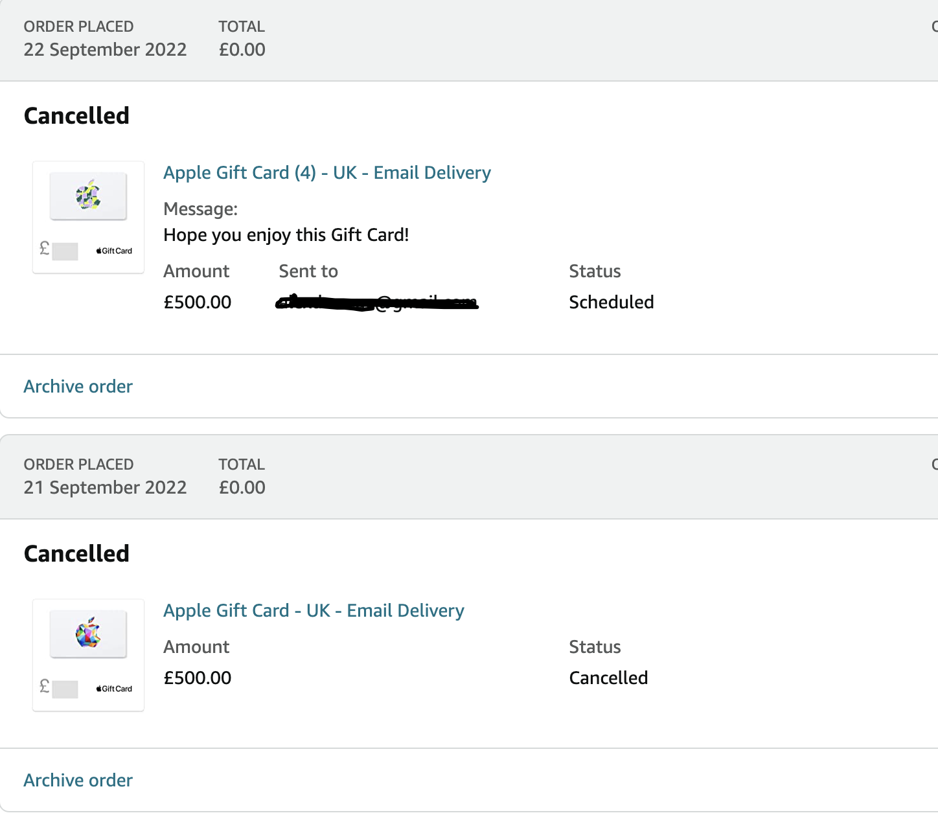Click the Apple Gift Card label in the second thumbnail
Viewport: 938px width, 824px height.
(x=114, y=689)
